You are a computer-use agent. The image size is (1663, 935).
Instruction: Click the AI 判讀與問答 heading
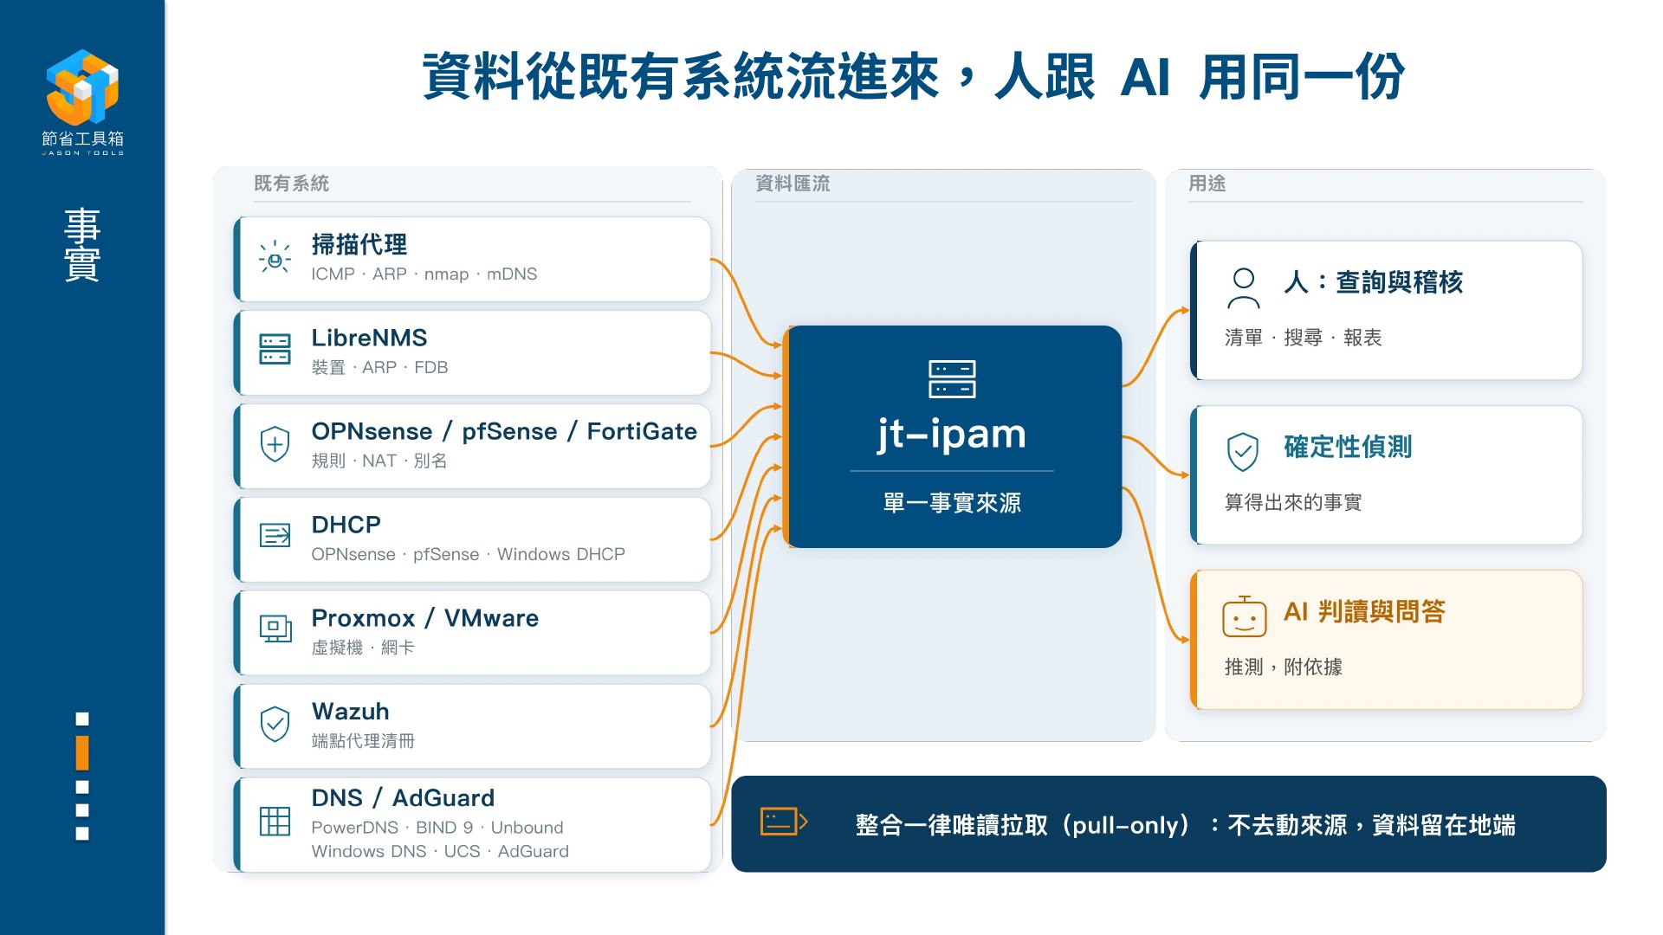point(1364,612)
